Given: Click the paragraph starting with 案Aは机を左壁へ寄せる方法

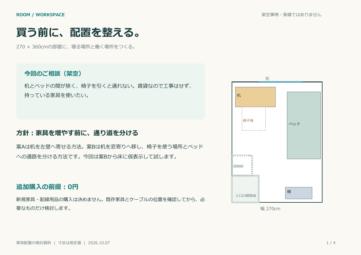Looking at the screenshot, I should (110, 152).
